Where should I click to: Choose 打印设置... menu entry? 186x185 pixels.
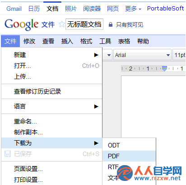[x=51, y=180]
